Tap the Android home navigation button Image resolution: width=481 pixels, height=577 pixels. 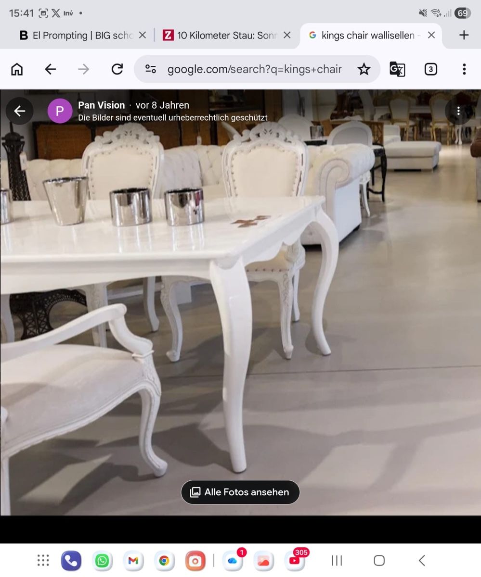[x=379, y=560]
